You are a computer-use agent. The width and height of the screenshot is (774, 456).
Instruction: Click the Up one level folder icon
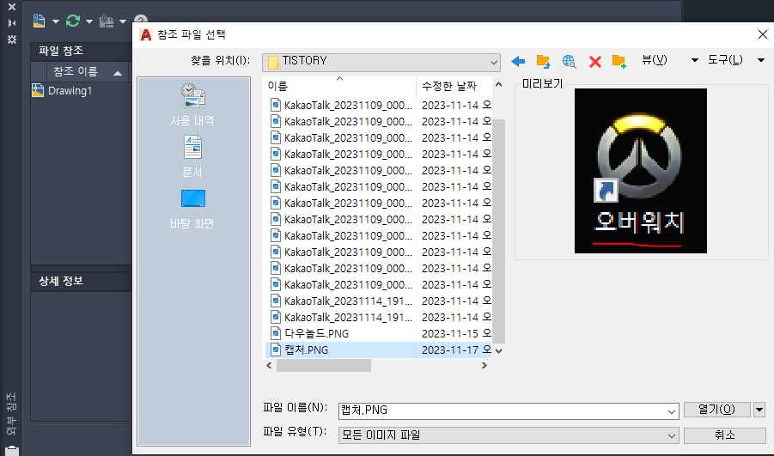544,61
